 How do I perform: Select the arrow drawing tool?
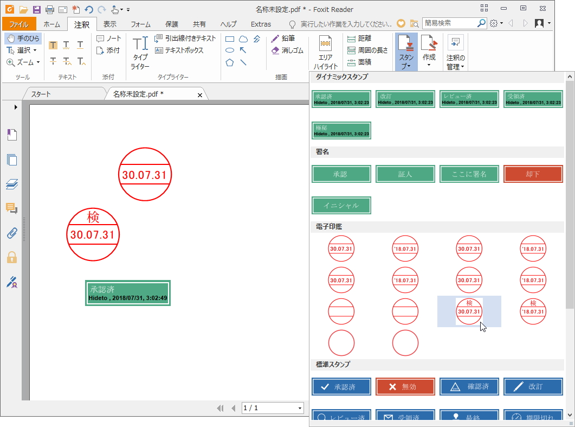(x=243, y=50)
